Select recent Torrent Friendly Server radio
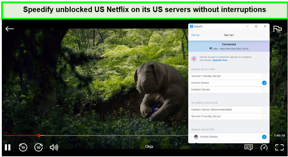The width and height of the screenshot is (288, 157). (x=264, y=76)
